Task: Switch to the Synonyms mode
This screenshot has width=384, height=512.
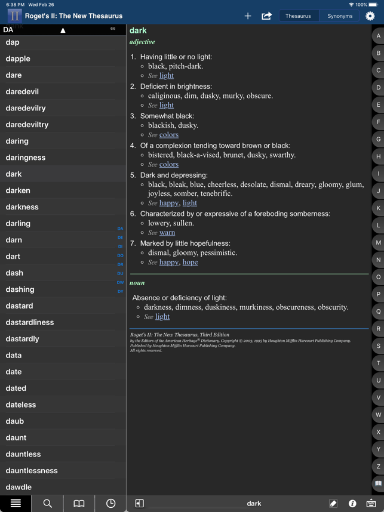Action: coord(340,16)
